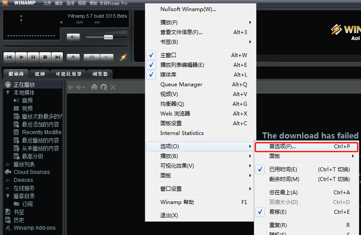Toggle the 媒体库 checked menu item

[200, 74]
